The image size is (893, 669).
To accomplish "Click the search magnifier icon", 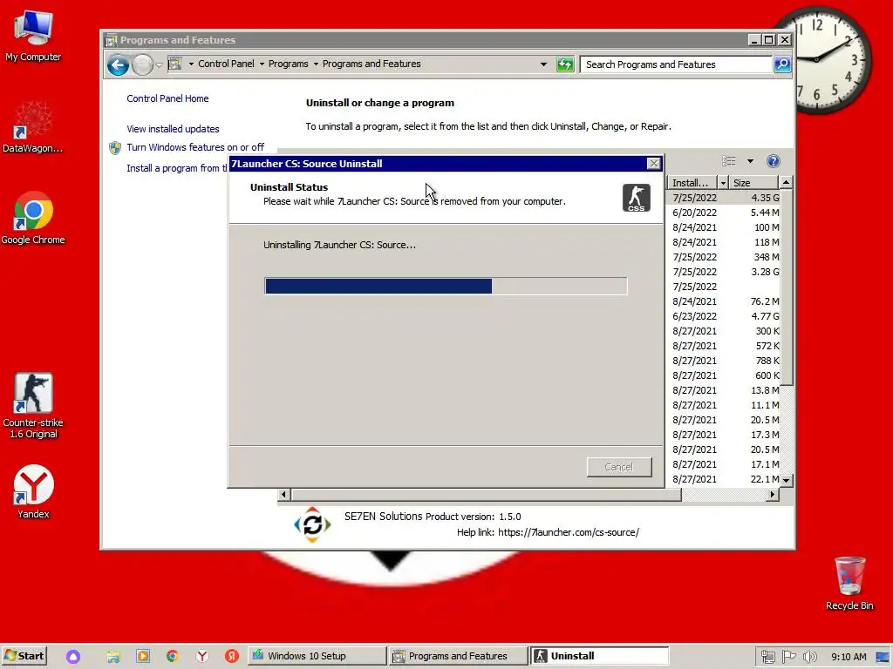I will pyautogui.click(x=782, y=64).
